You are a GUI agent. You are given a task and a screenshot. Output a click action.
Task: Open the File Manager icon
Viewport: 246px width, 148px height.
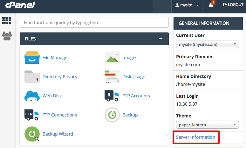(32, 58)
